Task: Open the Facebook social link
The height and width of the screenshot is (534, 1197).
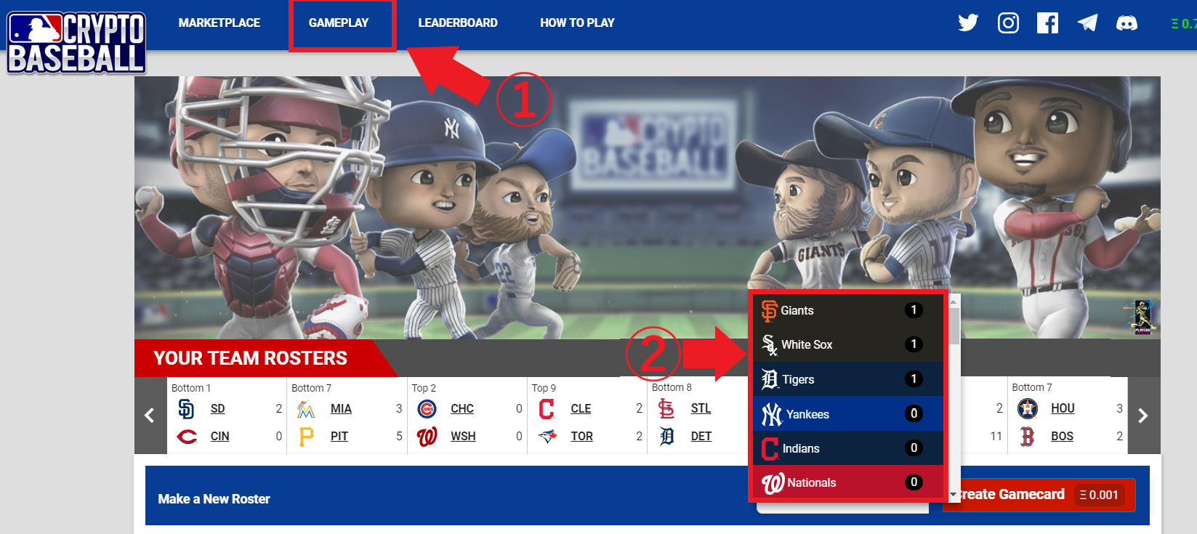Action: click(x=1047, y=23)
